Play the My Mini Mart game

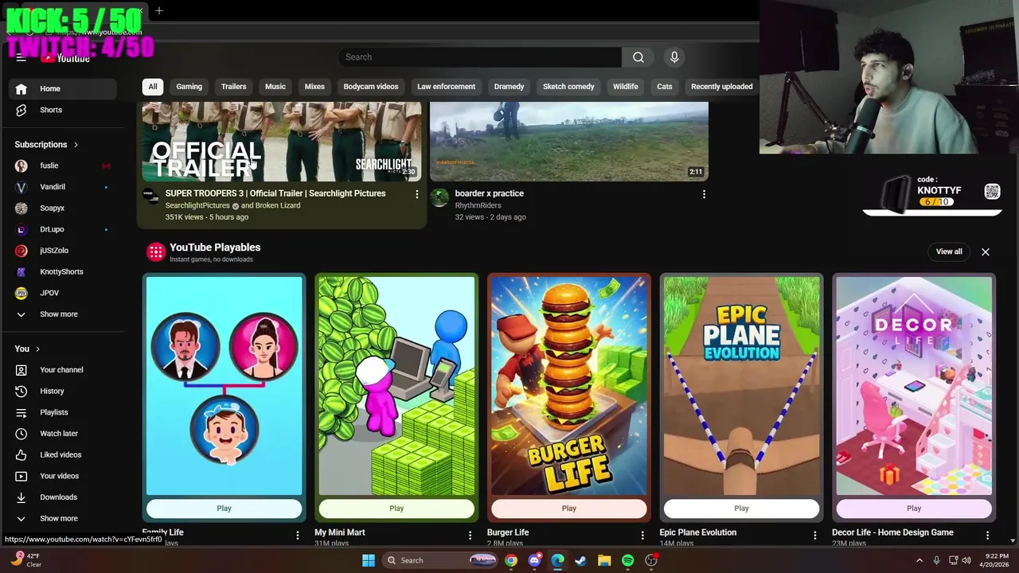pos(396,509)
